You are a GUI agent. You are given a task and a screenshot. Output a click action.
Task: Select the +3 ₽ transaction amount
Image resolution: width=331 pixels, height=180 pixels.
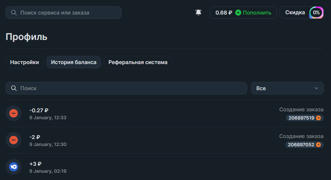tap(35, 164)
